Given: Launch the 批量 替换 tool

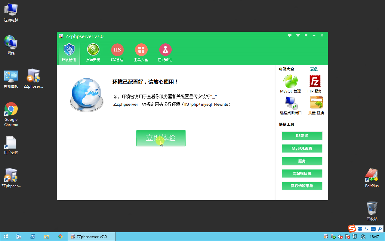Looking at the screenshot, I should coord(316,105).
